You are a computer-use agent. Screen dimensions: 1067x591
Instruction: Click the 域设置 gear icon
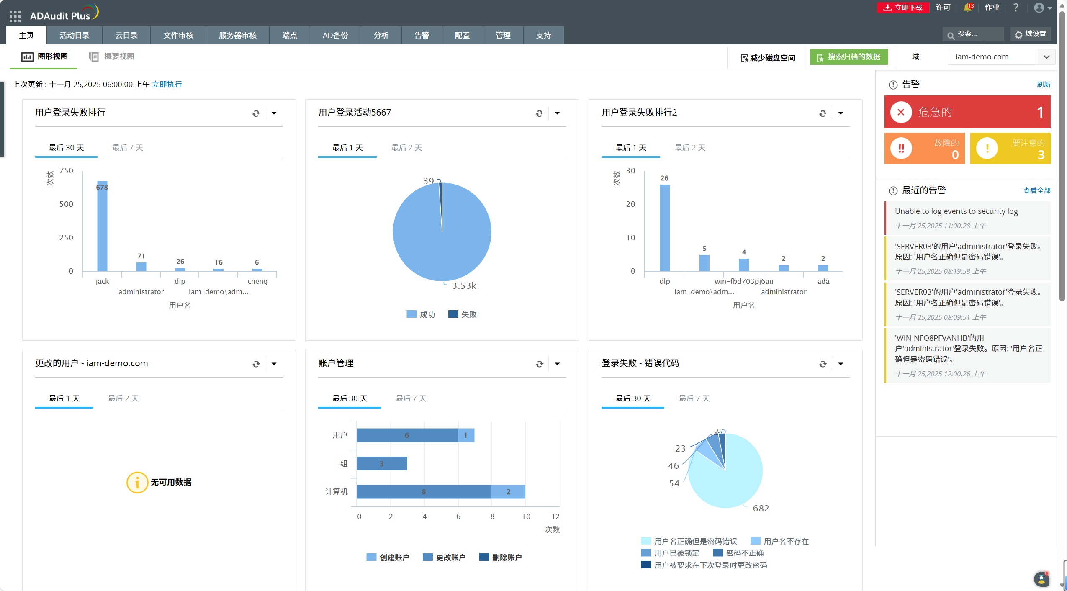1018,35
